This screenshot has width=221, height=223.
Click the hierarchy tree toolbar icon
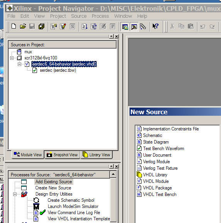[143, 27]
